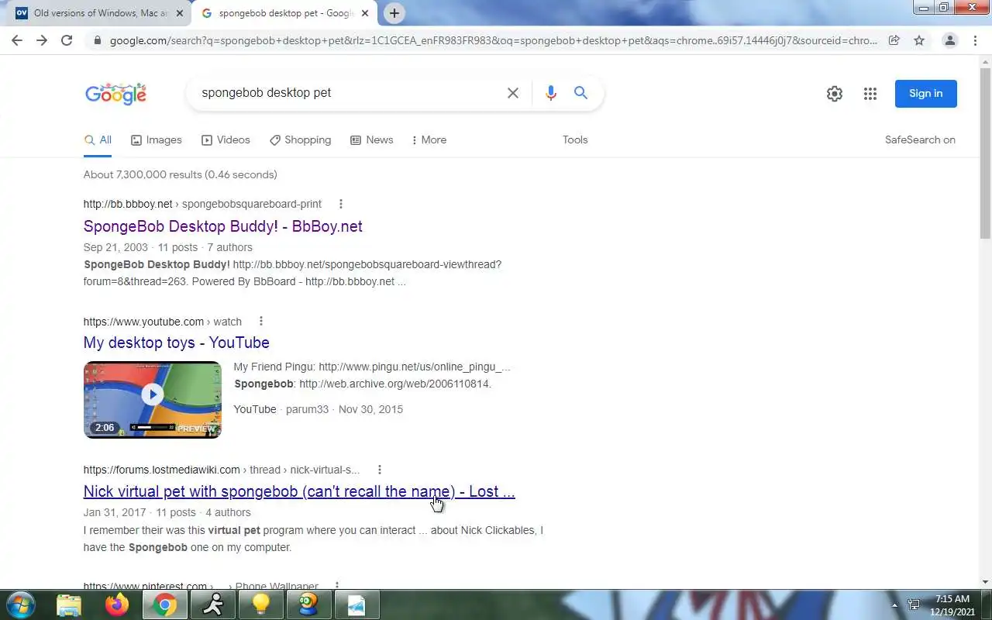Open the three-dot menu beside youtube.com result
This screenshot has width=992, height=620.
260,322
